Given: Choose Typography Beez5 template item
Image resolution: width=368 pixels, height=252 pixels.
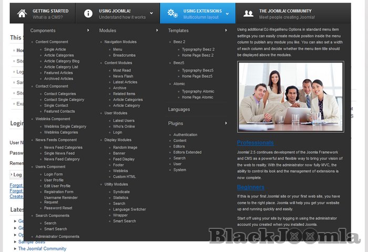Looking at the screenshot, I should pyautogui.click(x=197, y=70).
